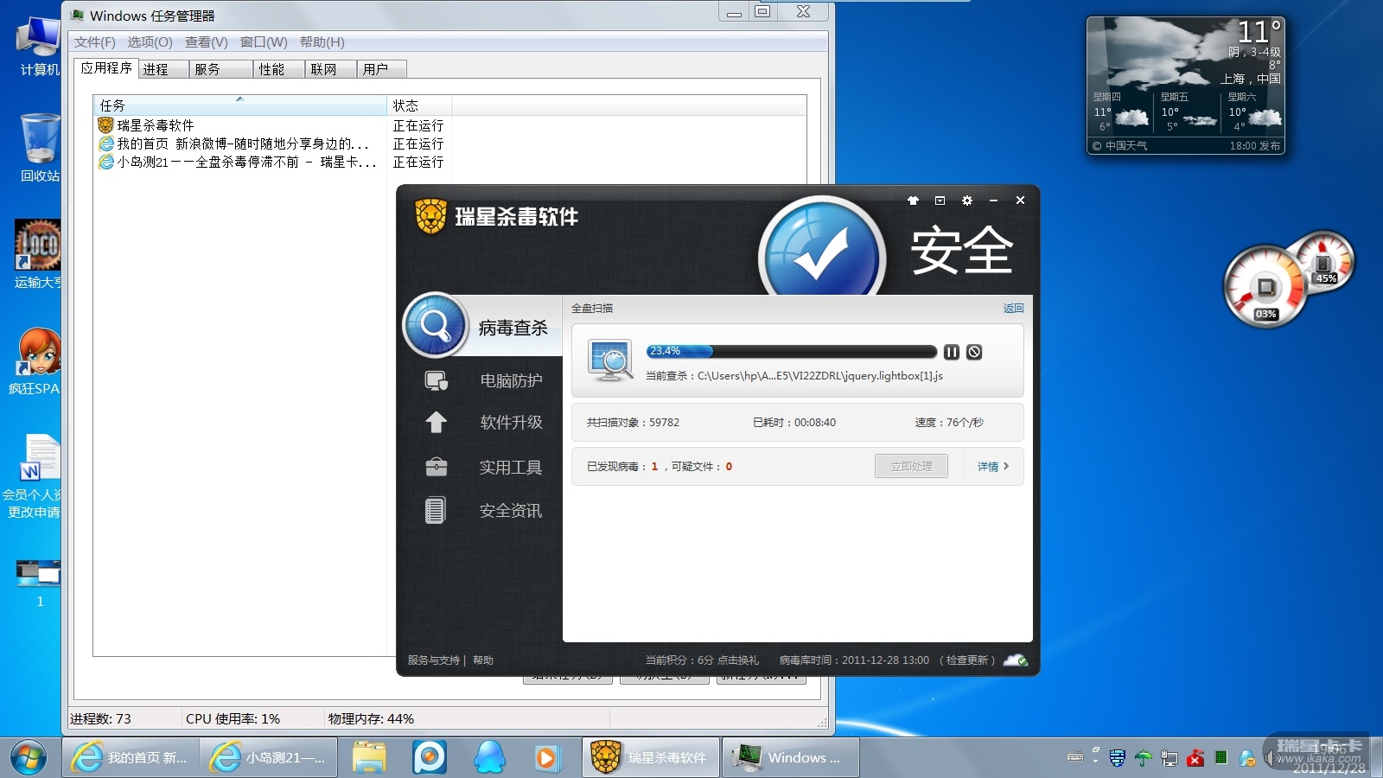
Task: Switch to 瑞星杀毒软件 taskbar button
Action: (651, 758)
